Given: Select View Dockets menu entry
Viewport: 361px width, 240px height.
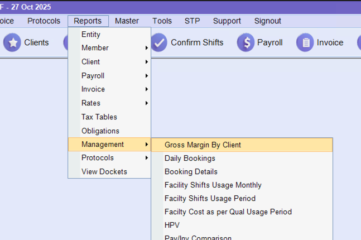Looking at the screenshot, I should point(104,172).
